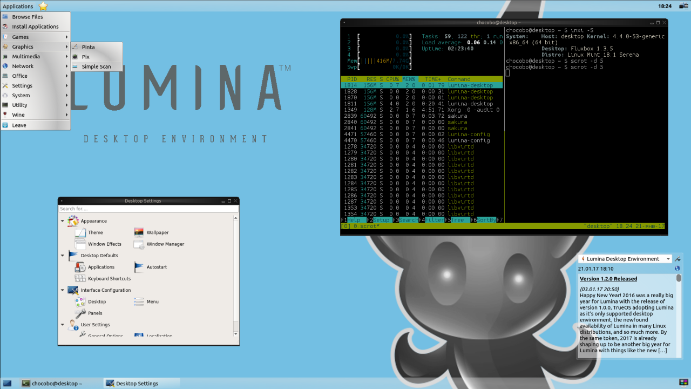Collapse the Appearance category

coord(63,221)
